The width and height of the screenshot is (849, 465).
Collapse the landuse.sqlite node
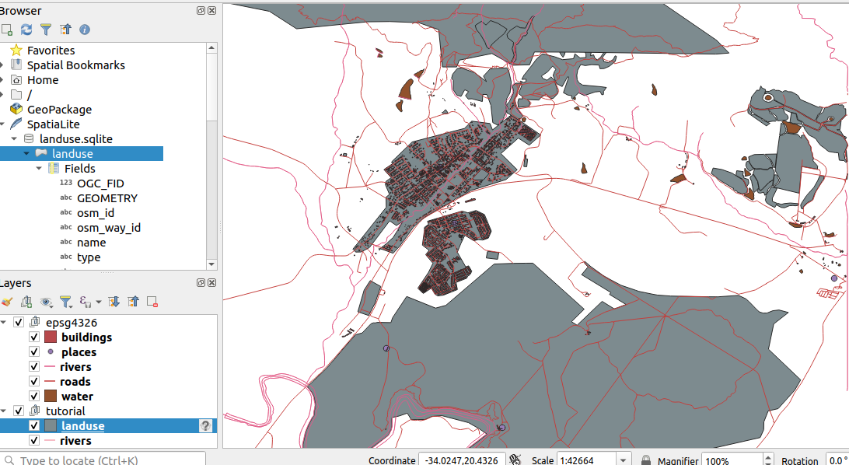[14, 139]
